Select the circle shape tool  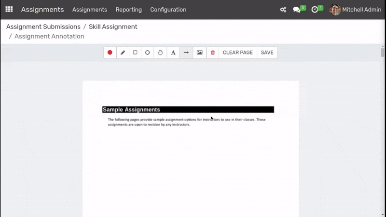(x=148, y=53)
